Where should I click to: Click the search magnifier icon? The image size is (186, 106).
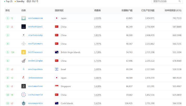pyautogui.click(x=180, y=2)
